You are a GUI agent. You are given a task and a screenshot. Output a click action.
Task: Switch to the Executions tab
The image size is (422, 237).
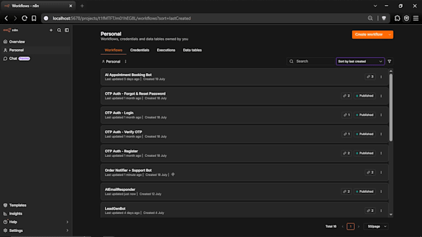click(x=166, y=50)
